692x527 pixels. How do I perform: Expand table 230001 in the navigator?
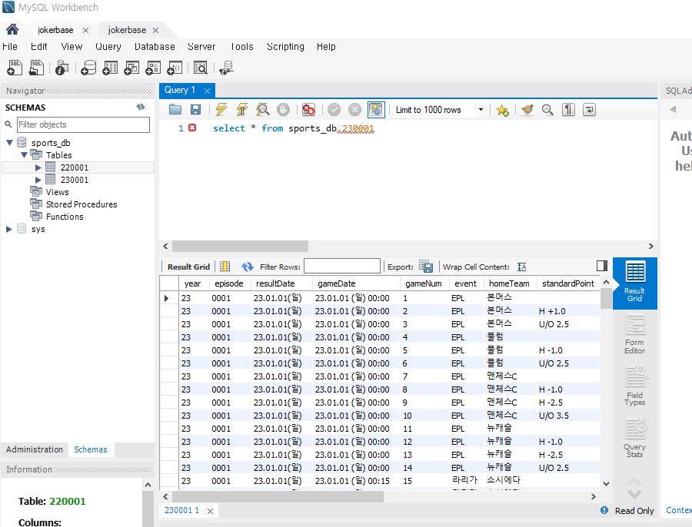(x=38, y=180)
